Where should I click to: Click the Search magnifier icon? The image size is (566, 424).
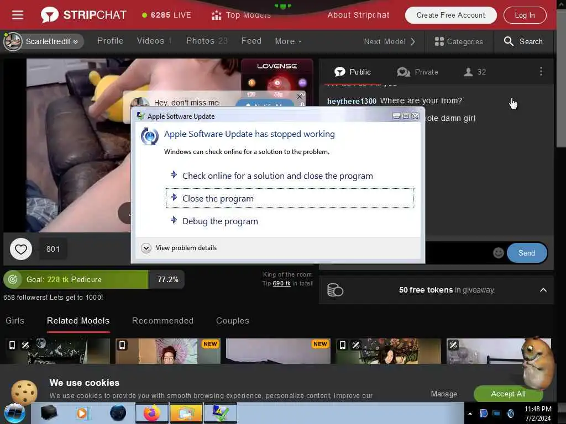point(509,41)
